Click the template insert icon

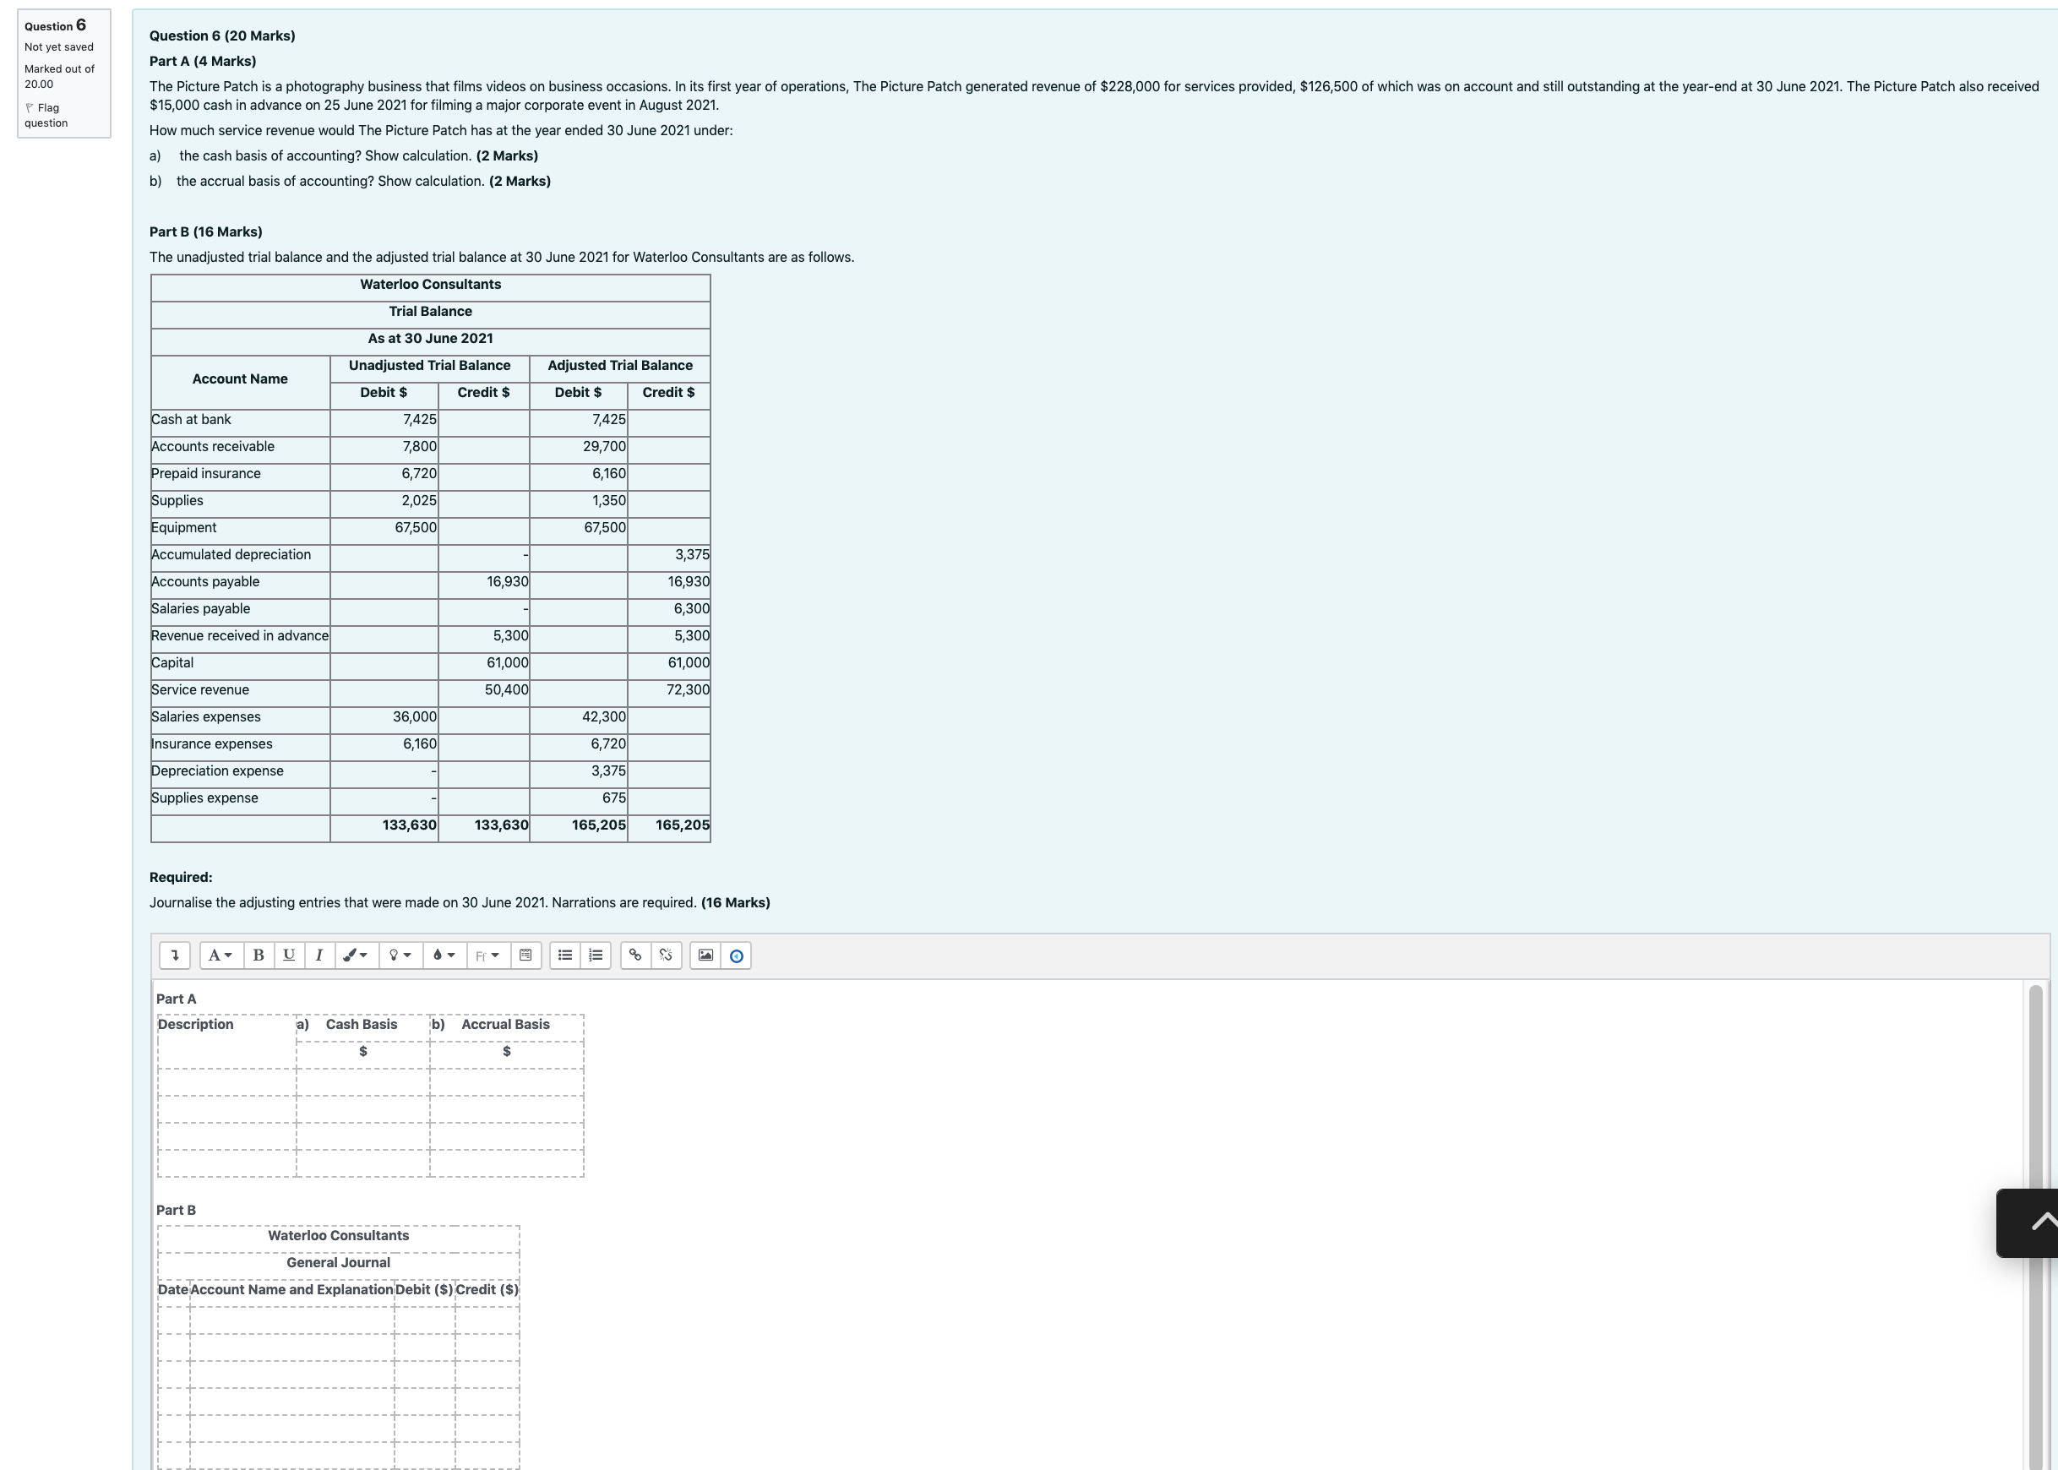click(525, 955)
